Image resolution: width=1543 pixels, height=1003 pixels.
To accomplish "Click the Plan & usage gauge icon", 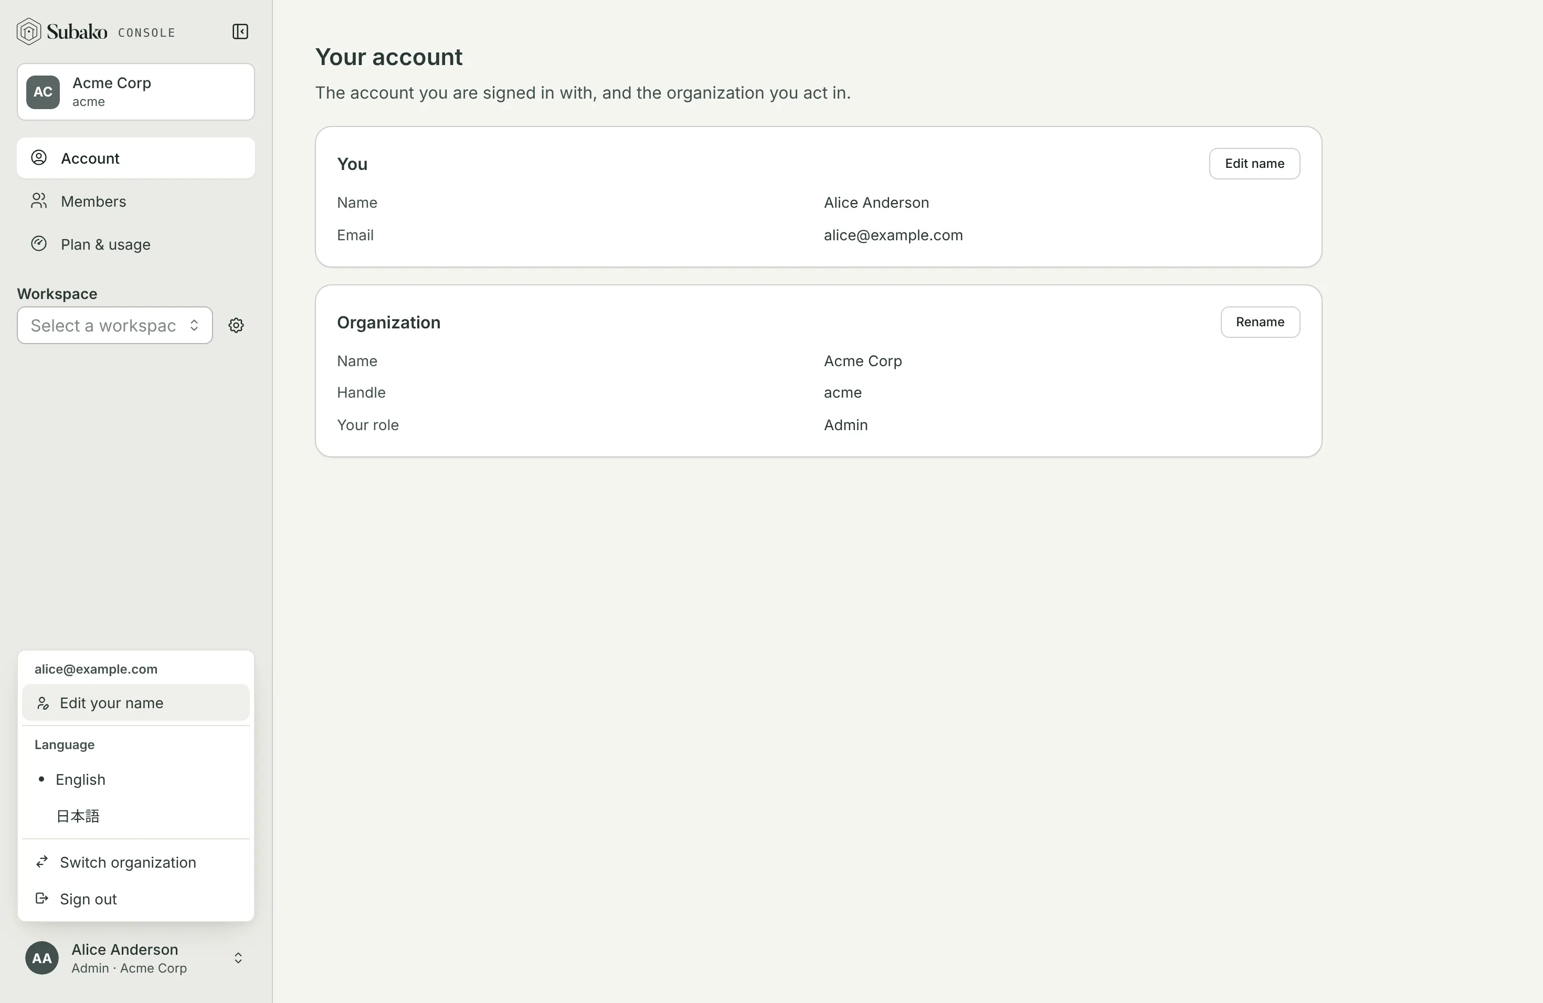I will coord(39,243).
